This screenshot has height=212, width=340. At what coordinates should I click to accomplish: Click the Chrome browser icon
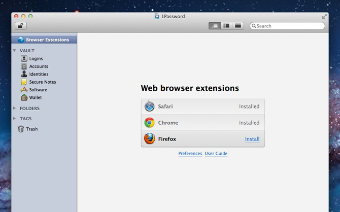click(x=149, y=123)
